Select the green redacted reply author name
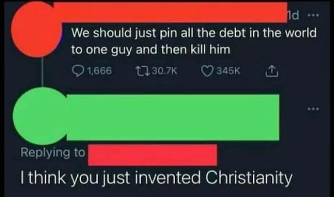The image size is (334, 197). [173, 118]
